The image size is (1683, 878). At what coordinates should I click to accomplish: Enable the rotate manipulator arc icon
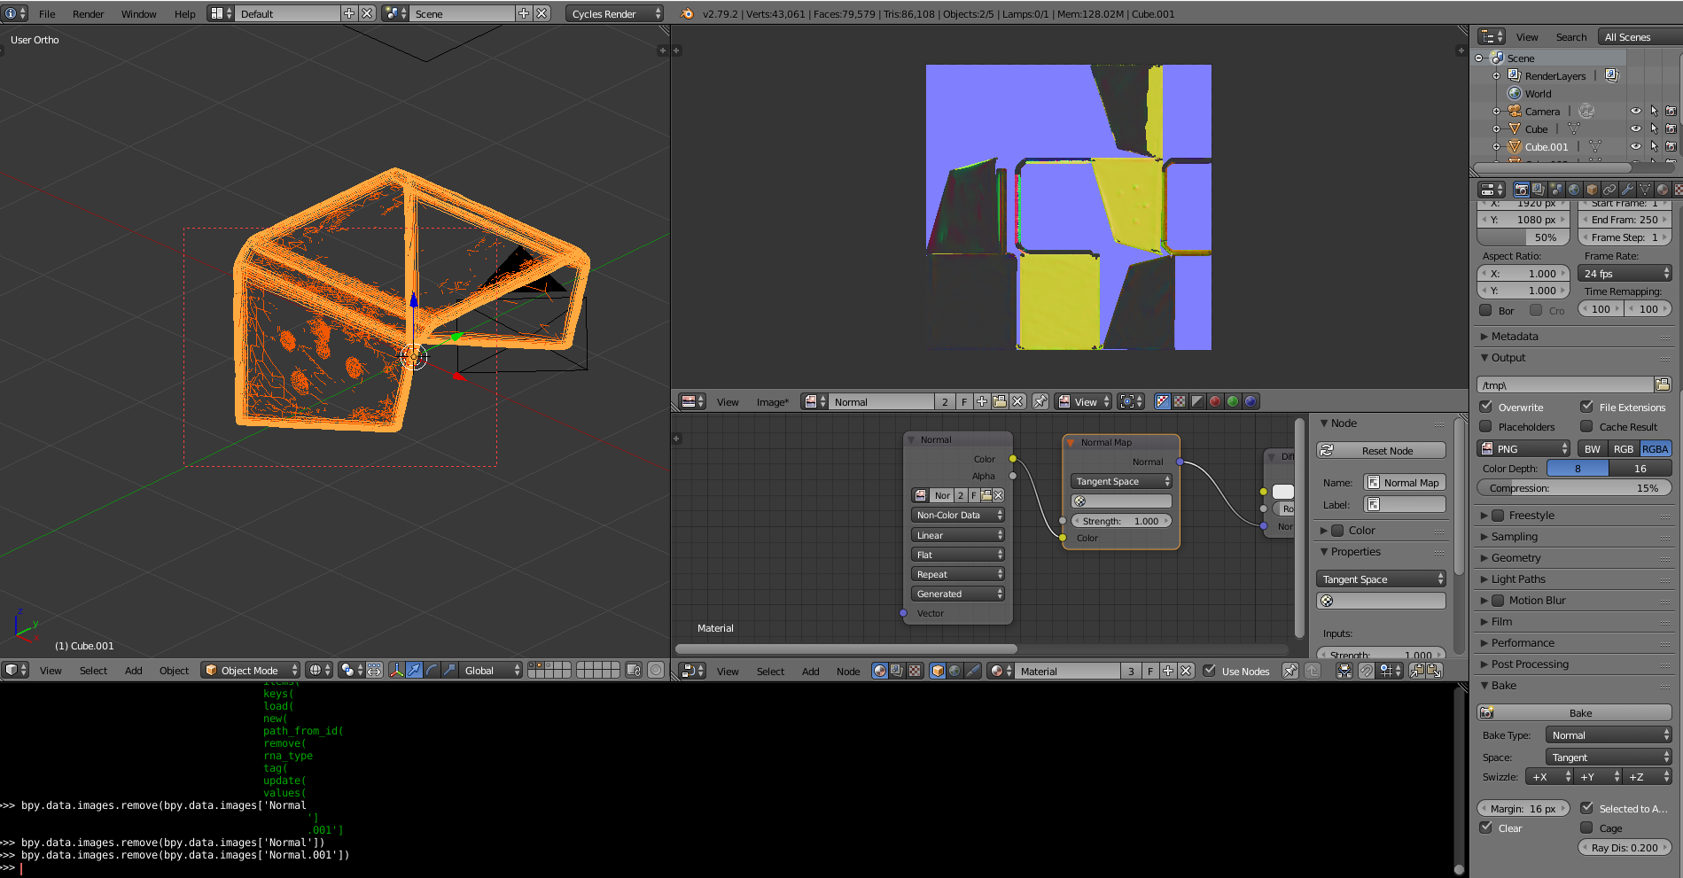[x=432, y=671]
